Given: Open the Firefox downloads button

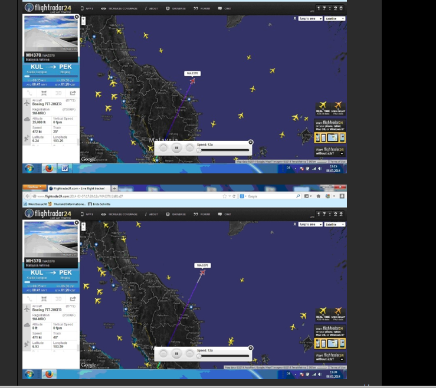Looking at the screenshot, I should coord(342,196).
